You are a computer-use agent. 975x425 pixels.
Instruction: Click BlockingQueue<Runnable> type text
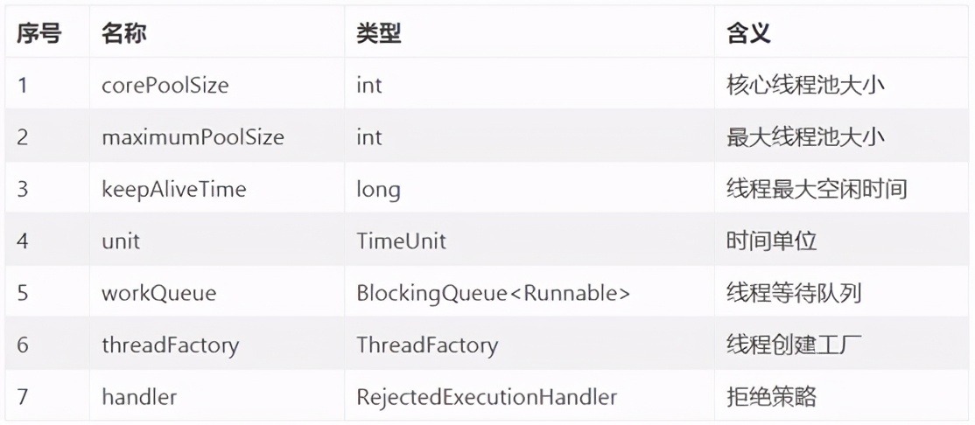[x=493, y=293]
